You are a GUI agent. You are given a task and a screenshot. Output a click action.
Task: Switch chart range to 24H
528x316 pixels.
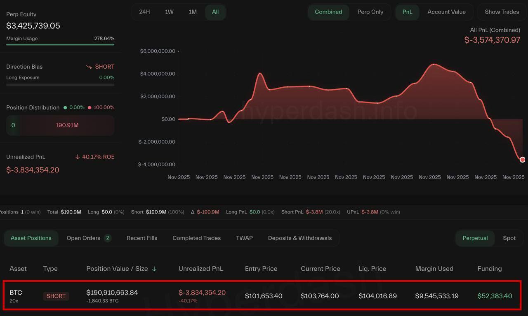(x=144, y=12)
